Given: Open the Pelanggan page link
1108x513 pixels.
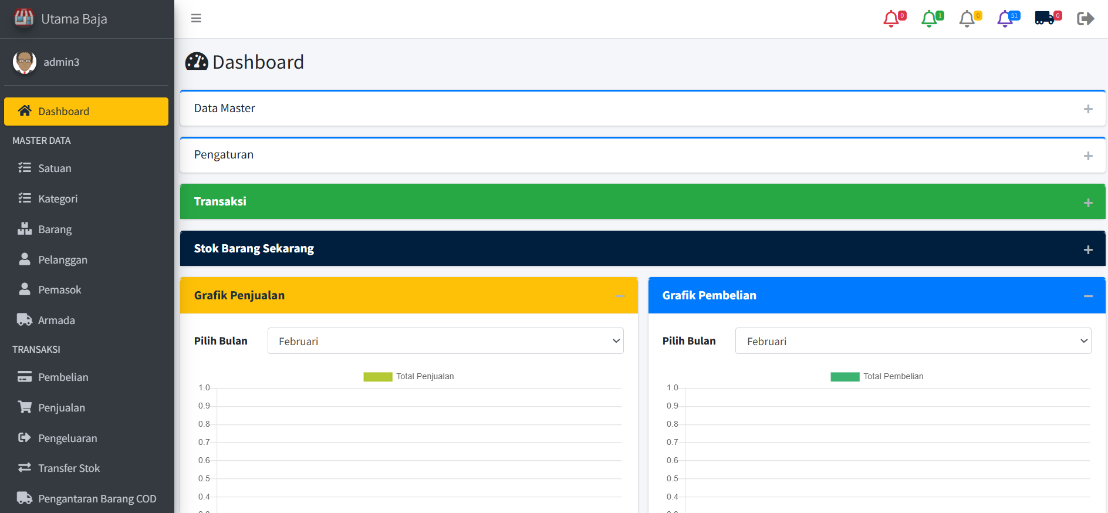Looking at the screenshot, I should point(62,260).
